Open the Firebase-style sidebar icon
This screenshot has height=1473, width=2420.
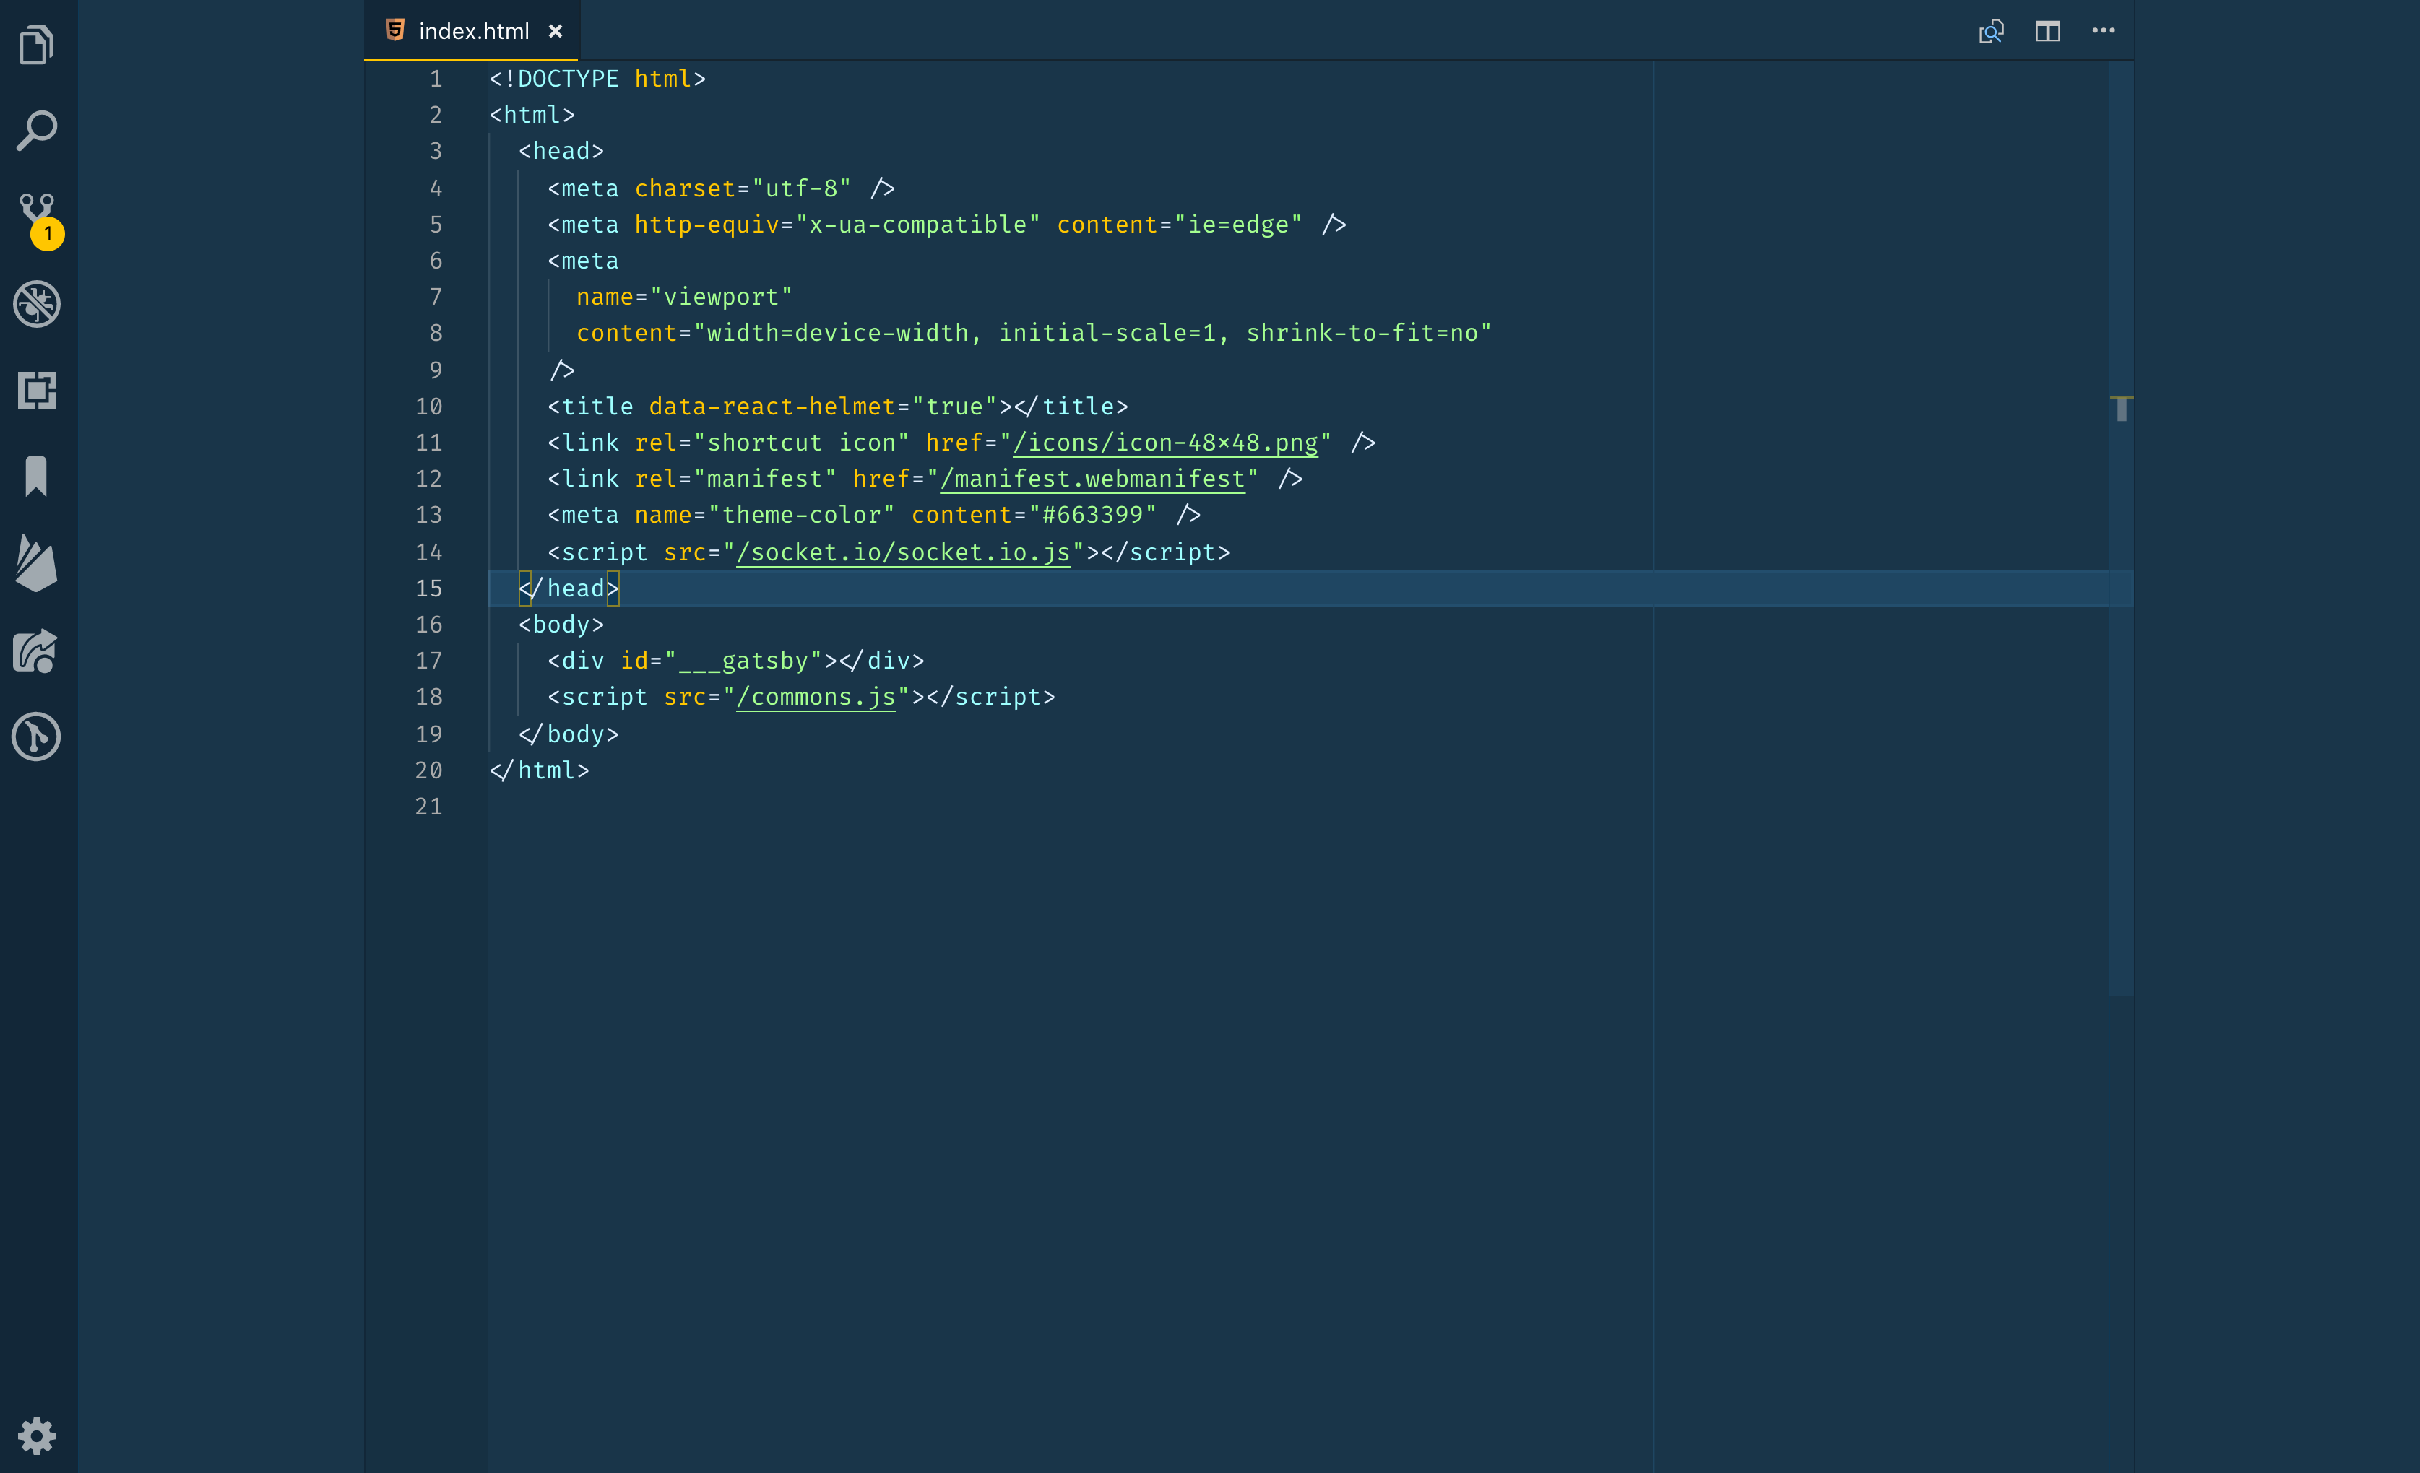(x=36, y=564)
